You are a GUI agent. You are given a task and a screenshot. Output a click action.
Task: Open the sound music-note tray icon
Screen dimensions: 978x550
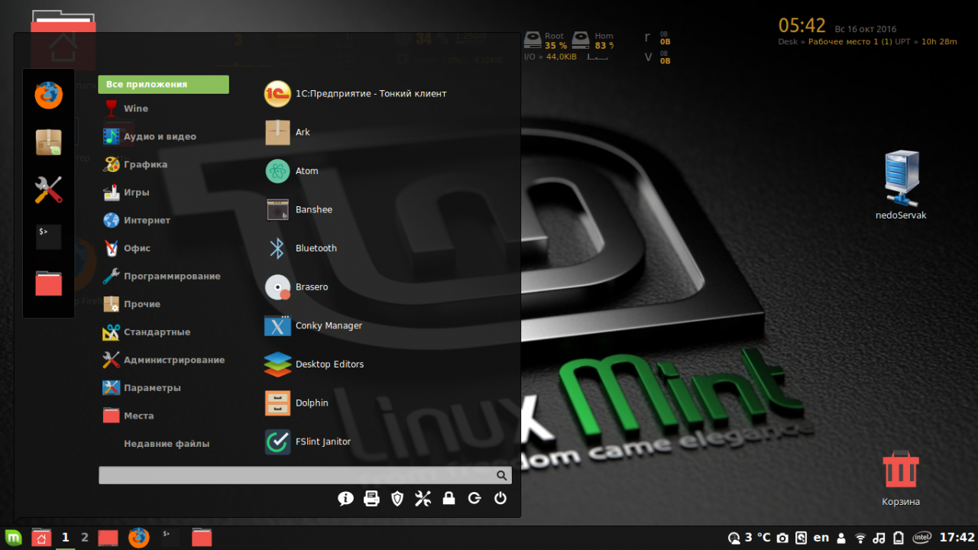[879, 538]
